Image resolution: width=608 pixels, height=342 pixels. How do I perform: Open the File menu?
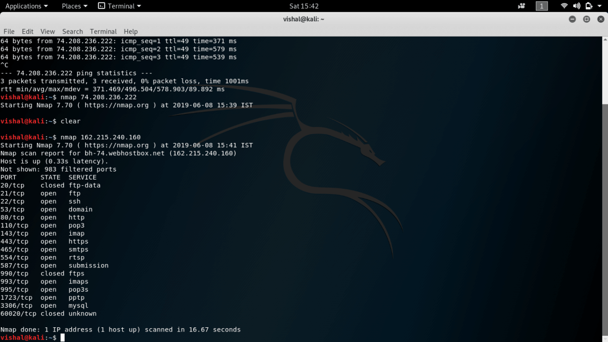pyautogui.click(x=9, y=31)
